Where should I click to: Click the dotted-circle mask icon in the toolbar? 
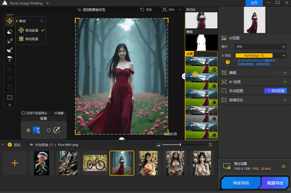click(10, 97)
